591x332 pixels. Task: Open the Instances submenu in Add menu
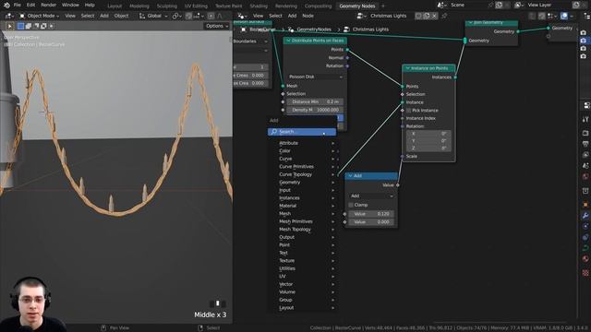[303, 197]
